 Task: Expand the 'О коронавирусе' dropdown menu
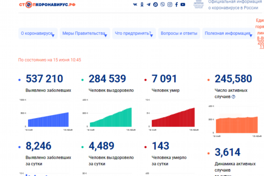pos(37,34)
